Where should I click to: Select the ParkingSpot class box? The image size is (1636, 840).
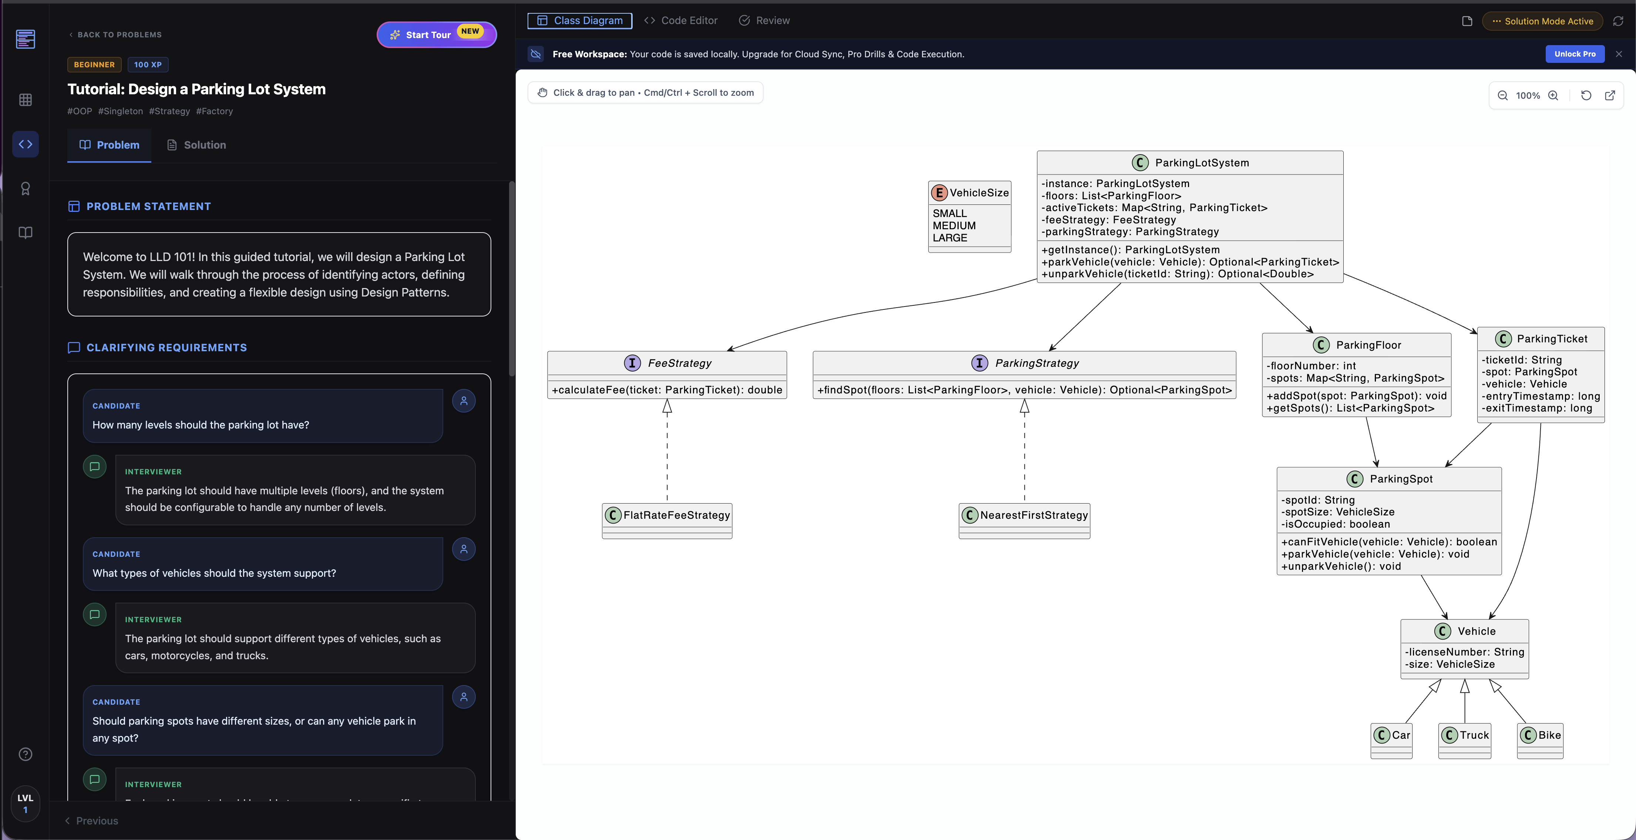pos(1389,521)
